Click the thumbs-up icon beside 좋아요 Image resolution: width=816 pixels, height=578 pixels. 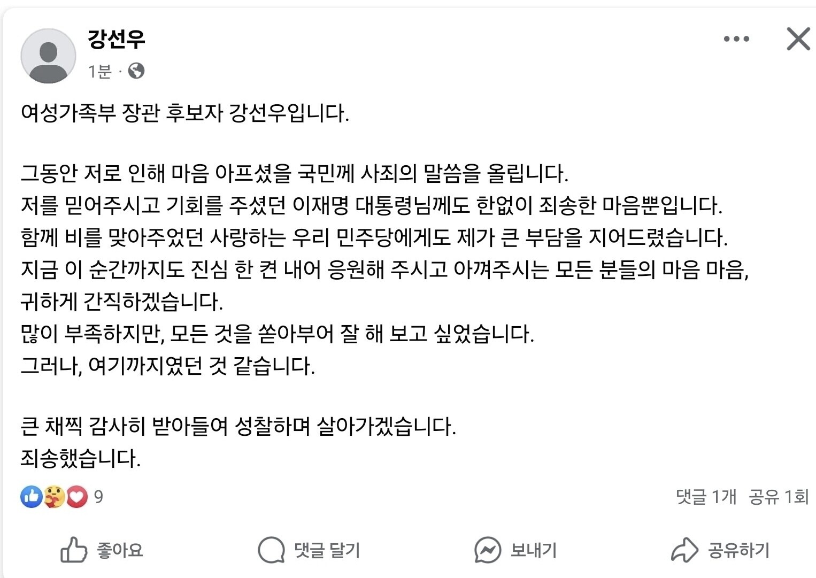(73, 550)
